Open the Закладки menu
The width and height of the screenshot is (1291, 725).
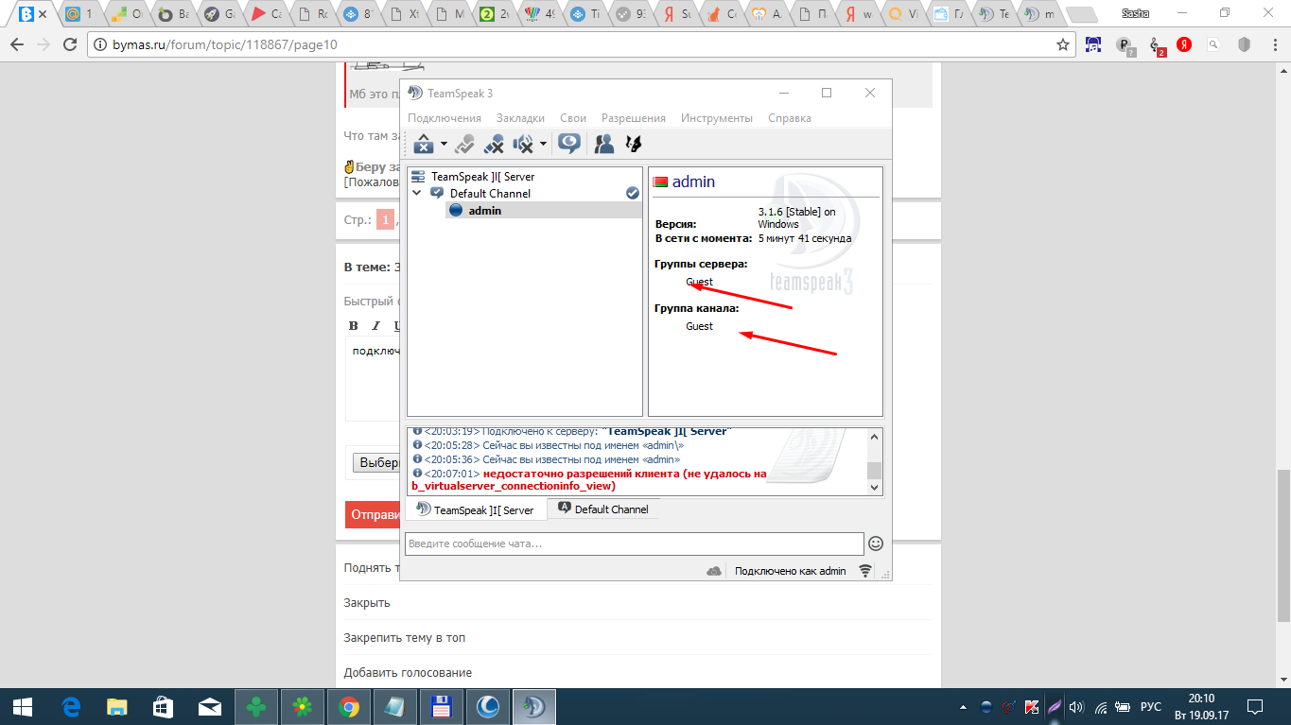tap(520, 118)
